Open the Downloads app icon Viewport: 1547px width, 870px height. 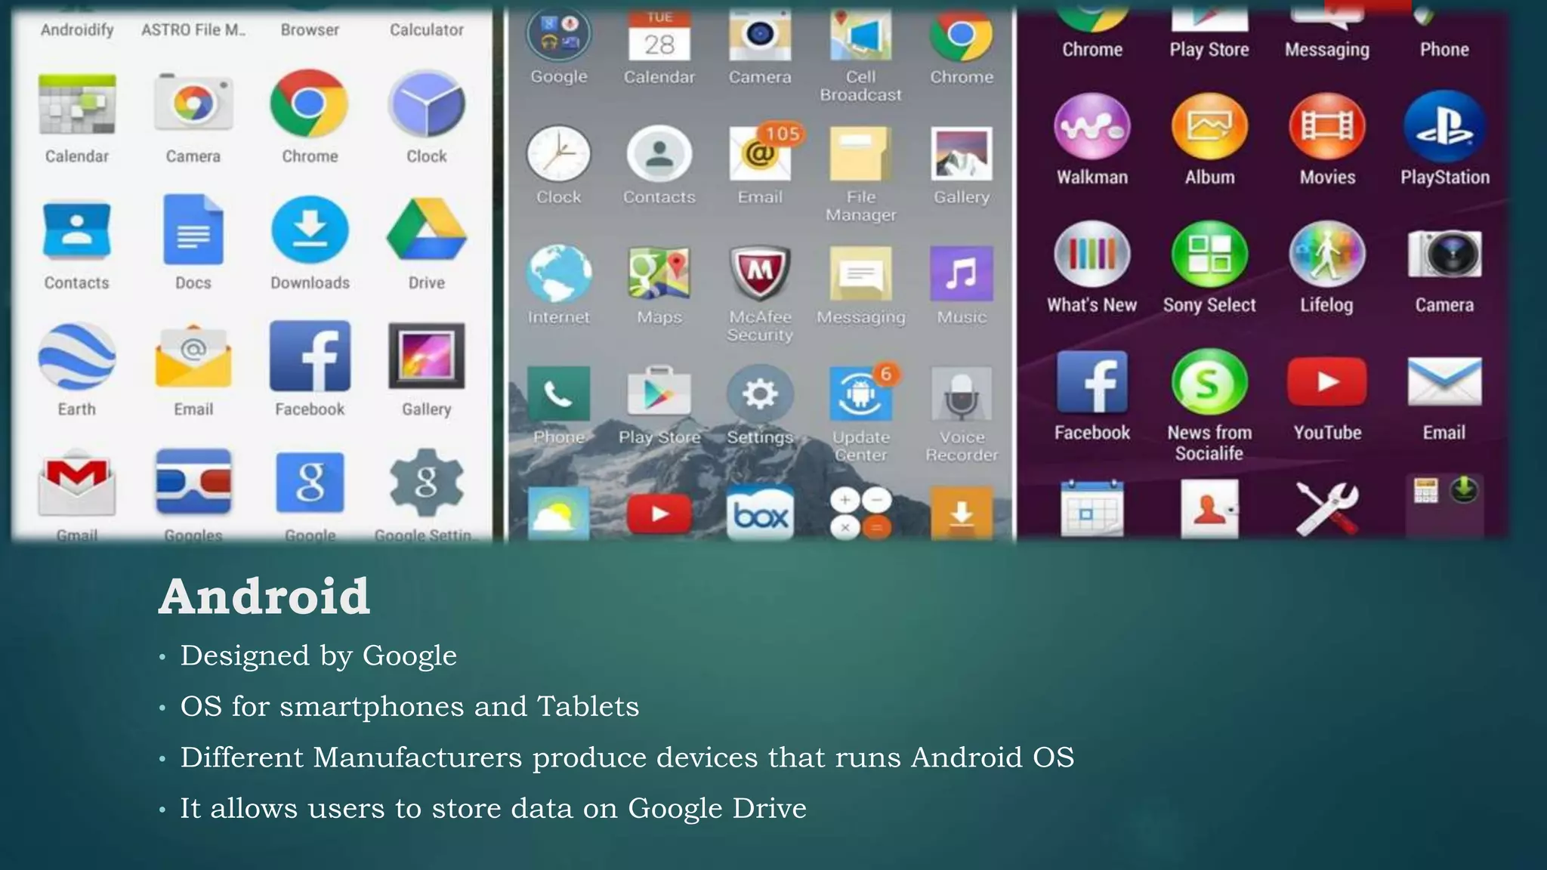click(x=310, y=230)
